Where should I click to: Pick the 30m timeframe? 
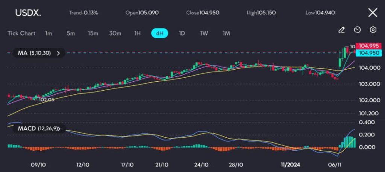(x=115, y=33)
